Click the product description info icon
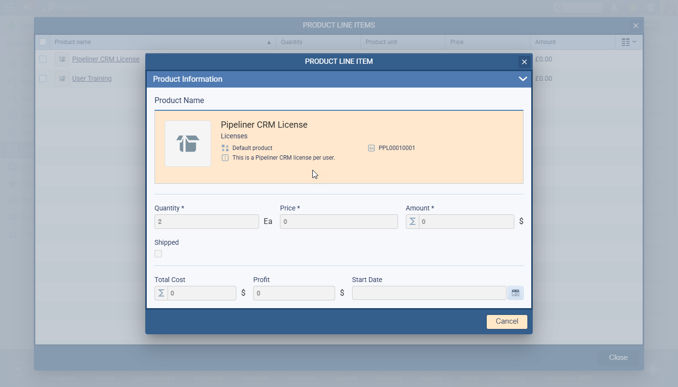The image size is (678, 387). tap(225, 158)
